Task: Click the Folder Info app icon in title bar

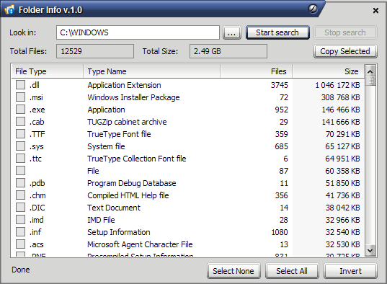Action: (x=9, y=10)
